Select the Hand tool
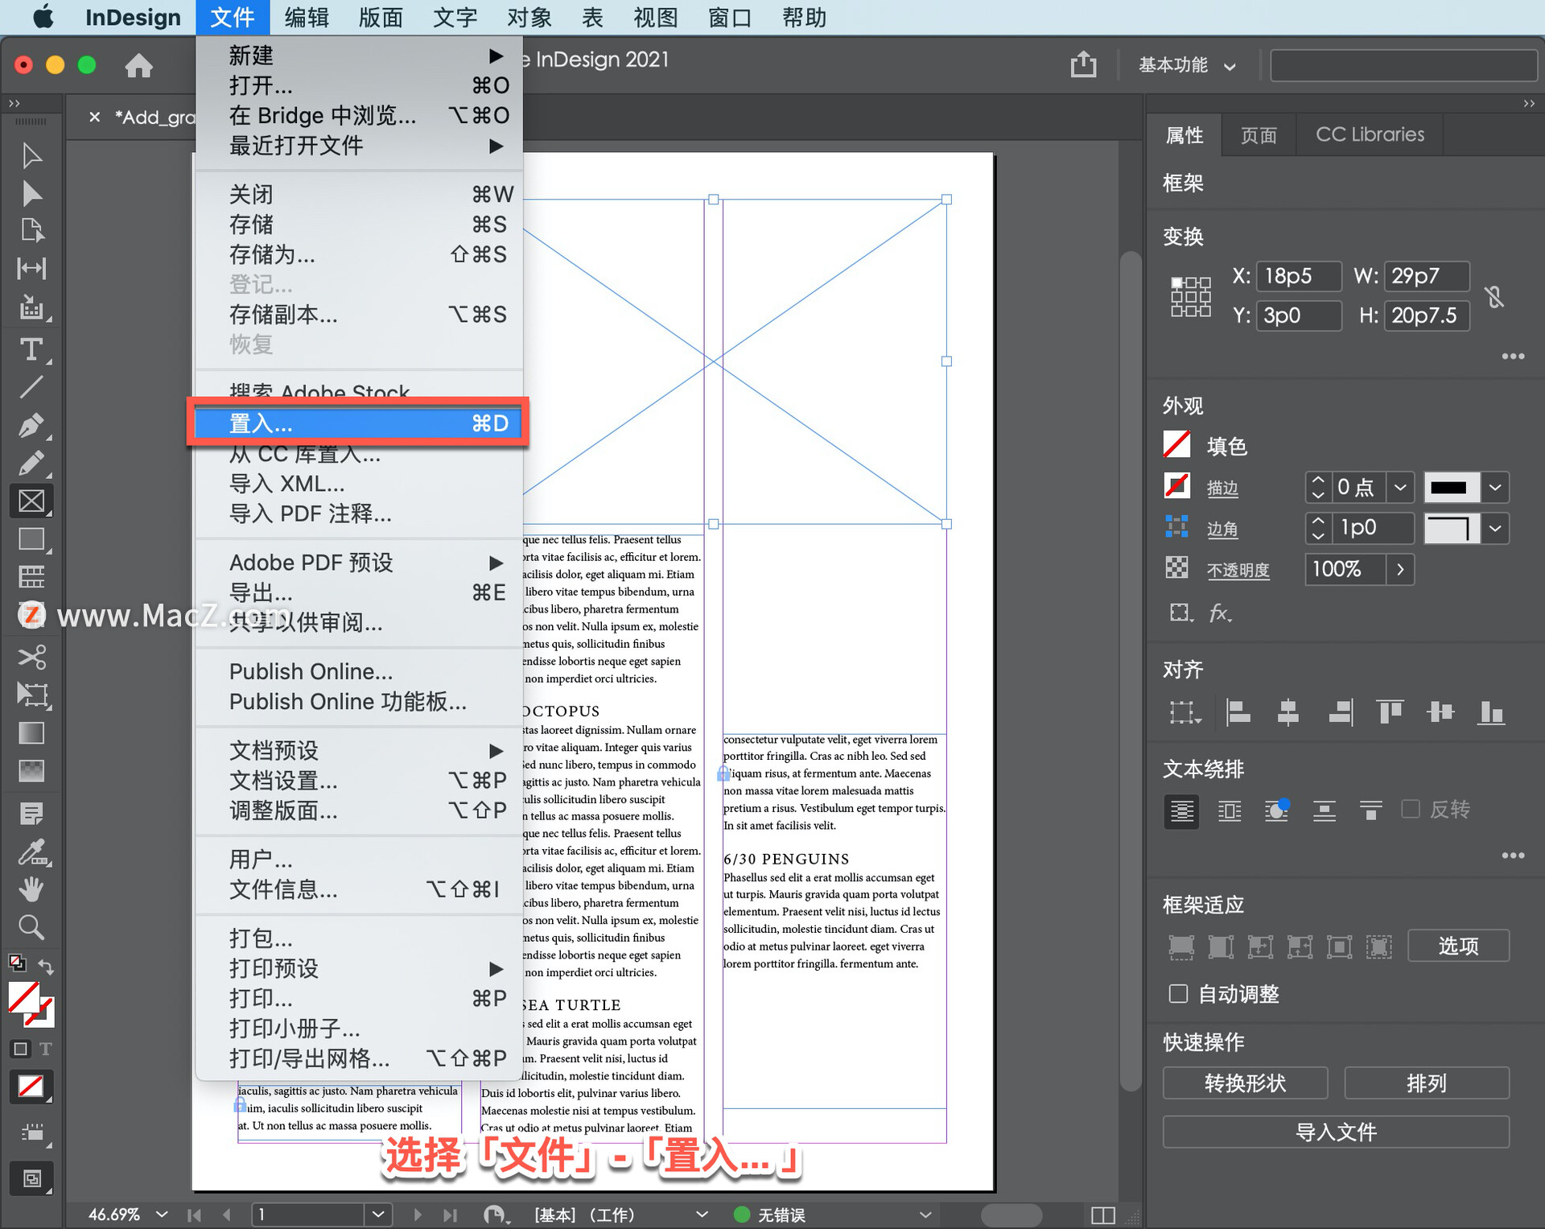 coord(31,889)
